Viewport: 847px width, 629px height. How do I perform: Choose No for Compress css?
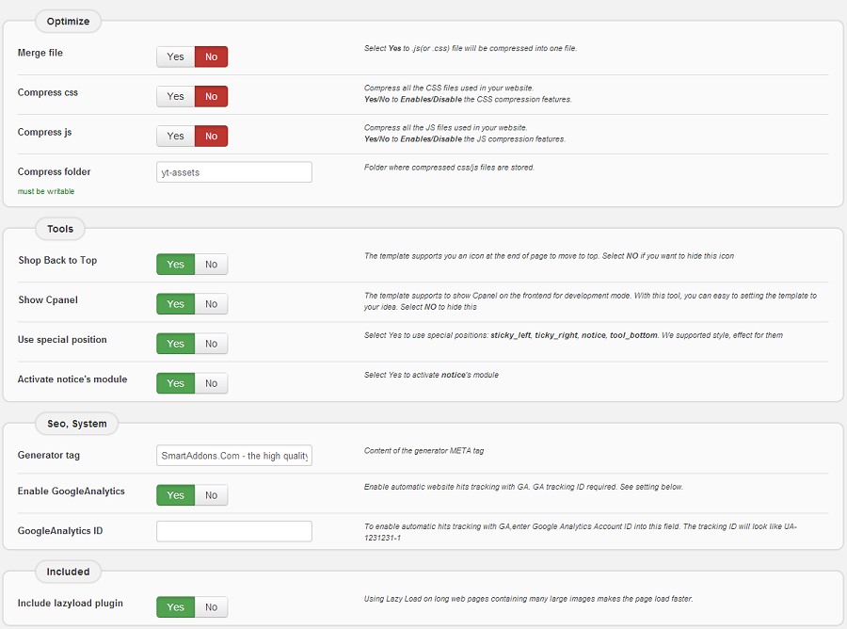point(211,97)
